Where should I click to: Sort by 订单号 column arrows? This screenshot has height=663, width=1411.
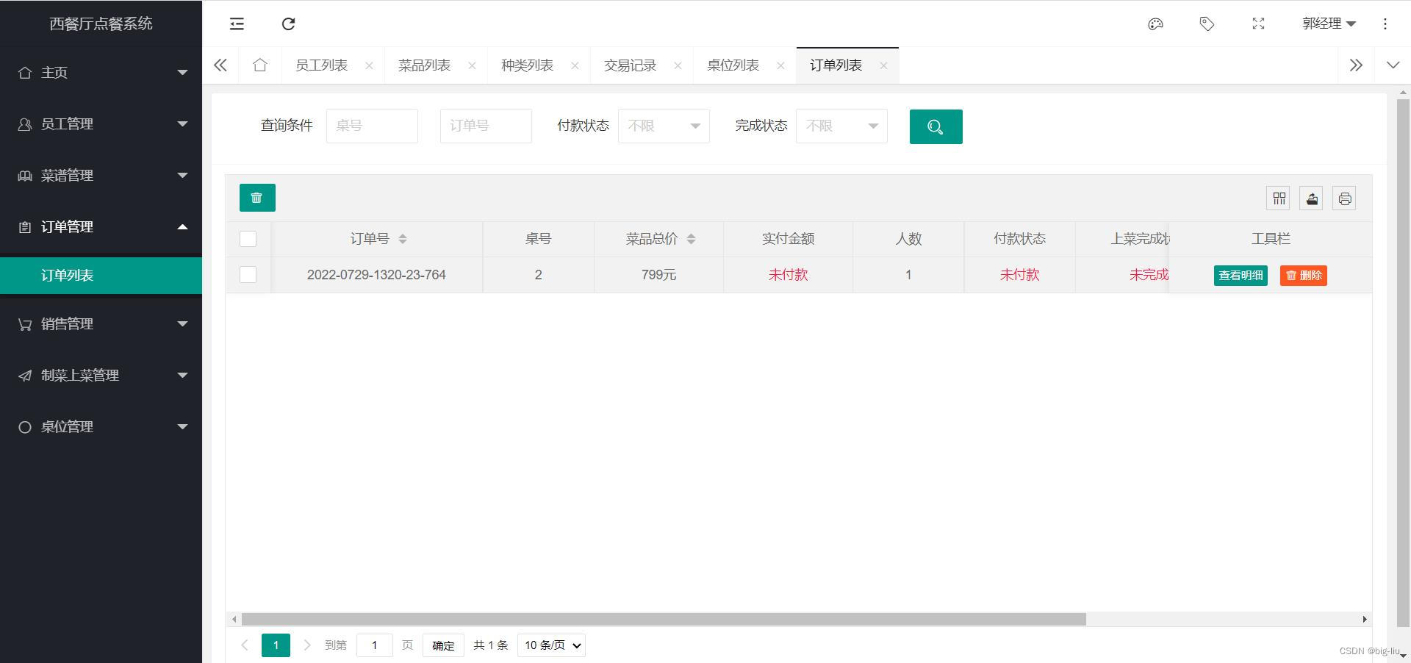coord(402,239)
